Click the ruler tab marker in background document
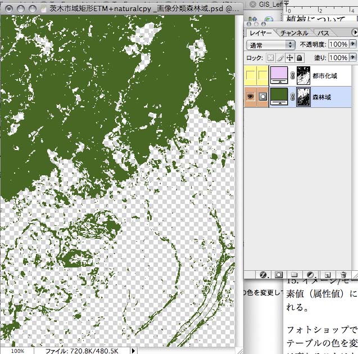 (x=286, y=3)
